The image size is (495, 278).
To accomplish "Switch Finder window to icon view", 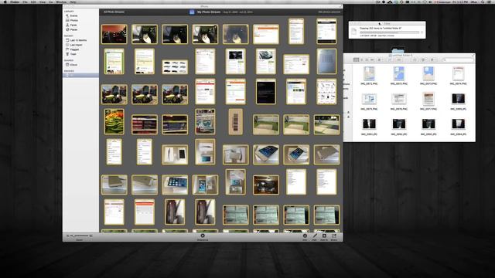I will 356,60.
